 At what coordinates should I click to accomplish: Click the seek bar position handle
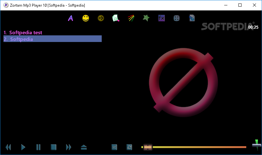(148, 147)
